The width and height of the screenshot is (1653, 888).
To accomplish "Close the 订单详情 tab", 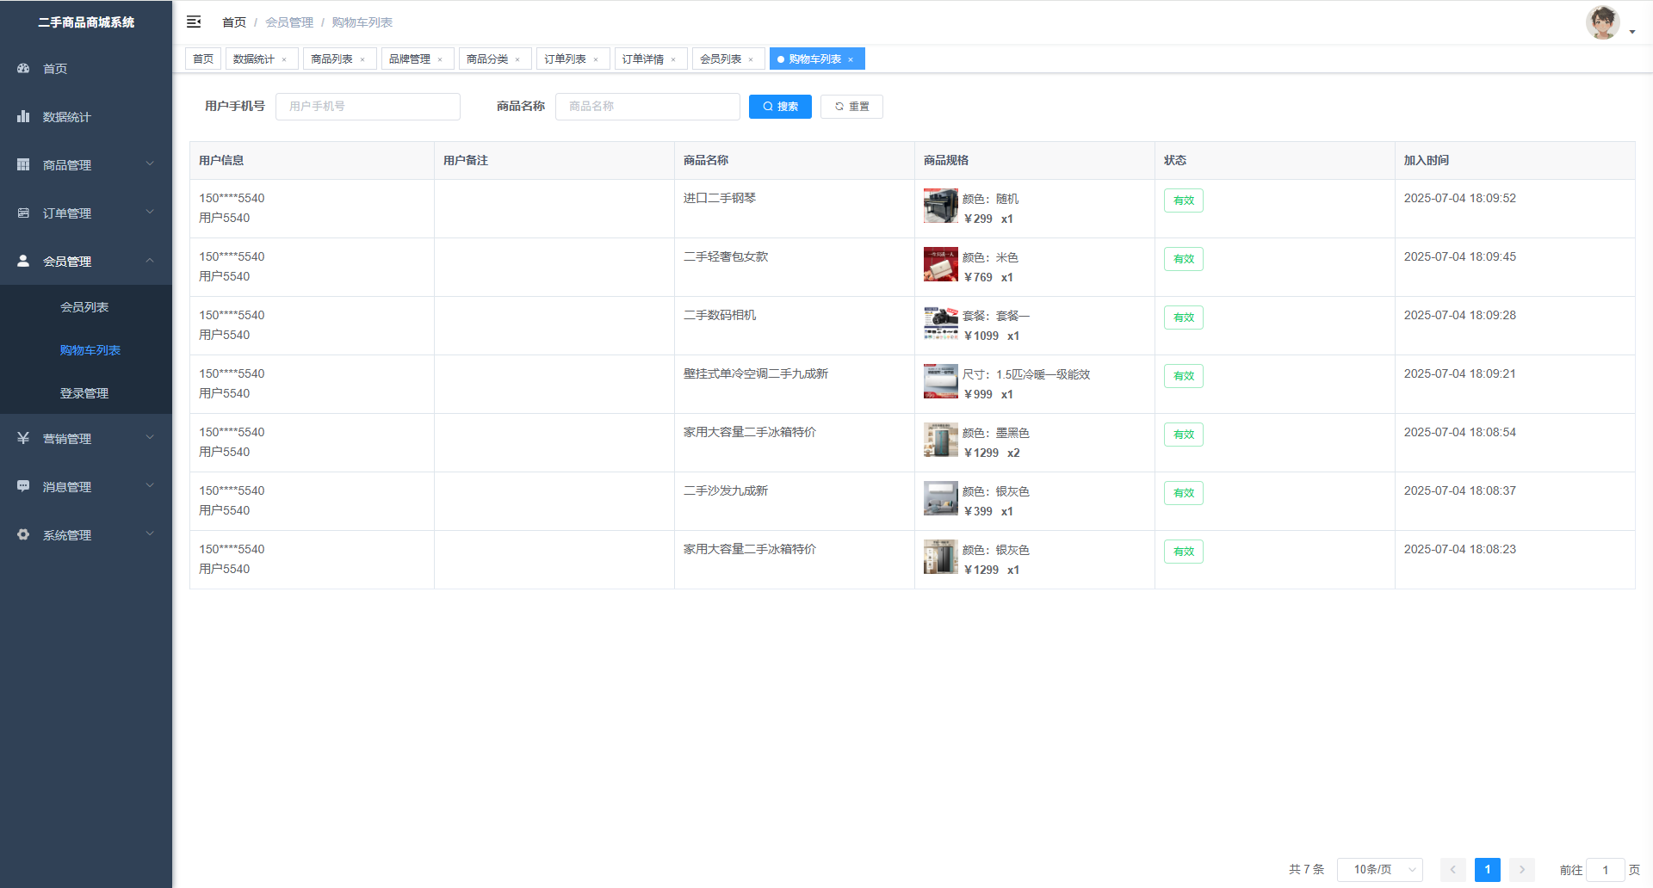I will pos(673,59).
